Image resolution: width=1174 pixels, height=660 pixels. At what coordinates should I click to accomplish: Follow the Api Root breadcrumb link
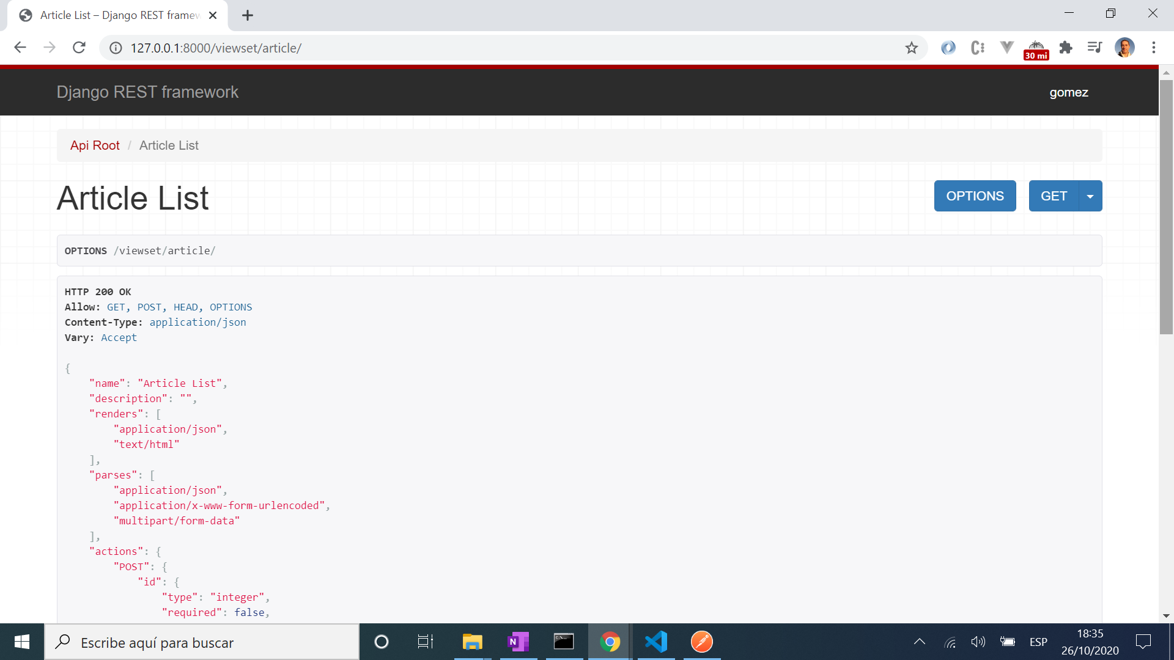coord(95,145)
